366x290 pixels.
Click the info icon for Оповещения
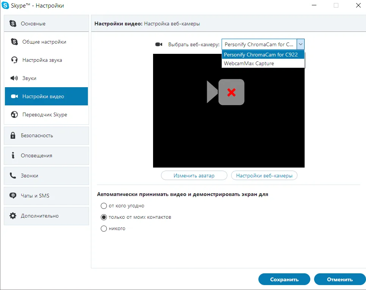pyautogui.click(x=13, y=155)
